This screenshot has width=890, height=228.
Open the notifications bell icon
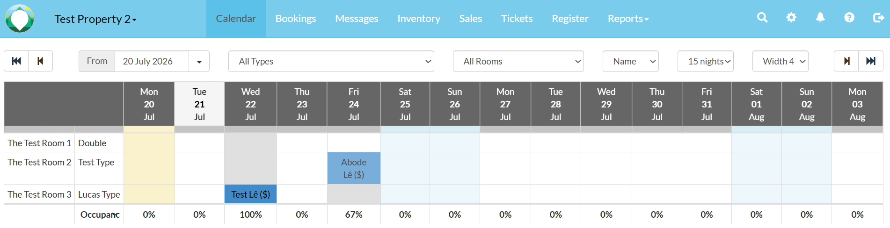tap(820, 18)
